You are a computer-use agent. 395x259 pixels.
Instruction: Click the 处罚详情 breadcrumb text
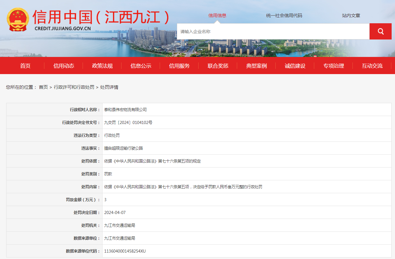[109, 87]
